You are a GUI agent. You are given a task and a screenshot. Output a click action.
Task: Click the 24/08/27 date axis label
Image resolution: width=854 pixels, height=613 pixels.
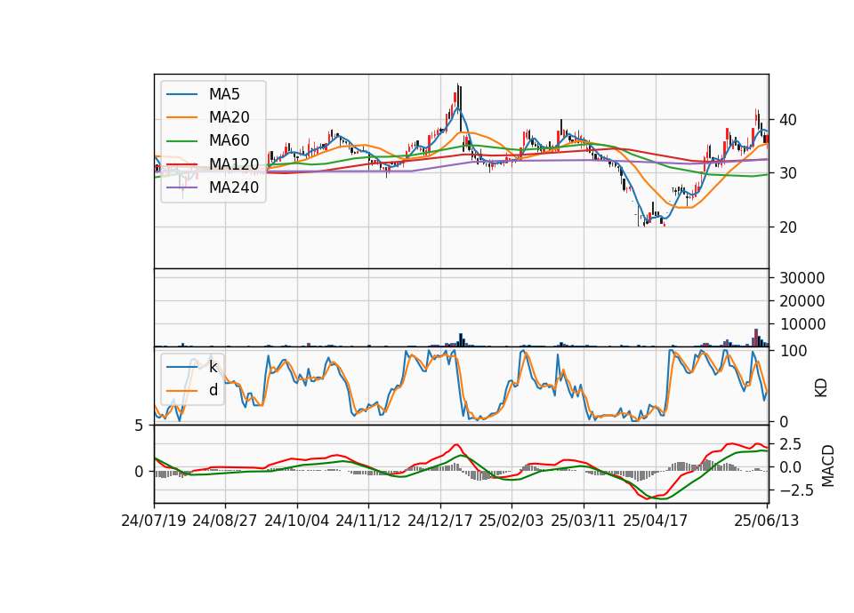click(x=225, y=521)
